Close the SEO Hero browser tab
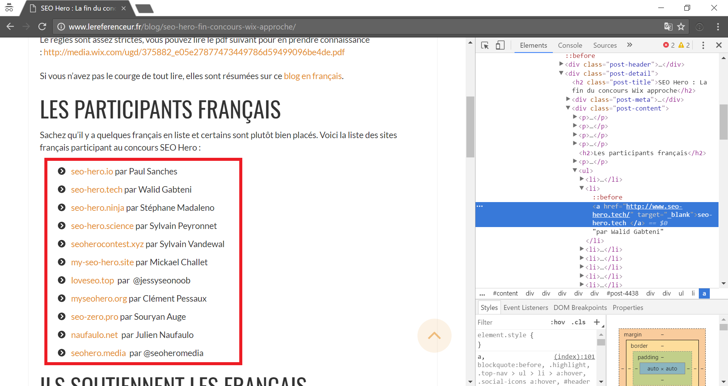Image resolution: width=728 pixels, height=386 pixels. [x=124, y=8]
